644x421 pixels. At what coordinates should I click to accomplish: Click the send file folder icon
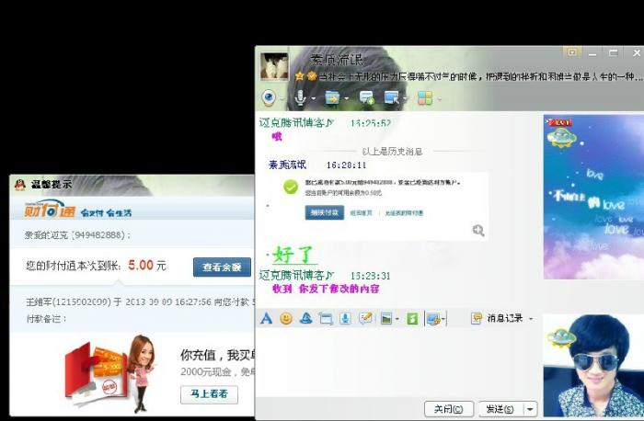332,97
